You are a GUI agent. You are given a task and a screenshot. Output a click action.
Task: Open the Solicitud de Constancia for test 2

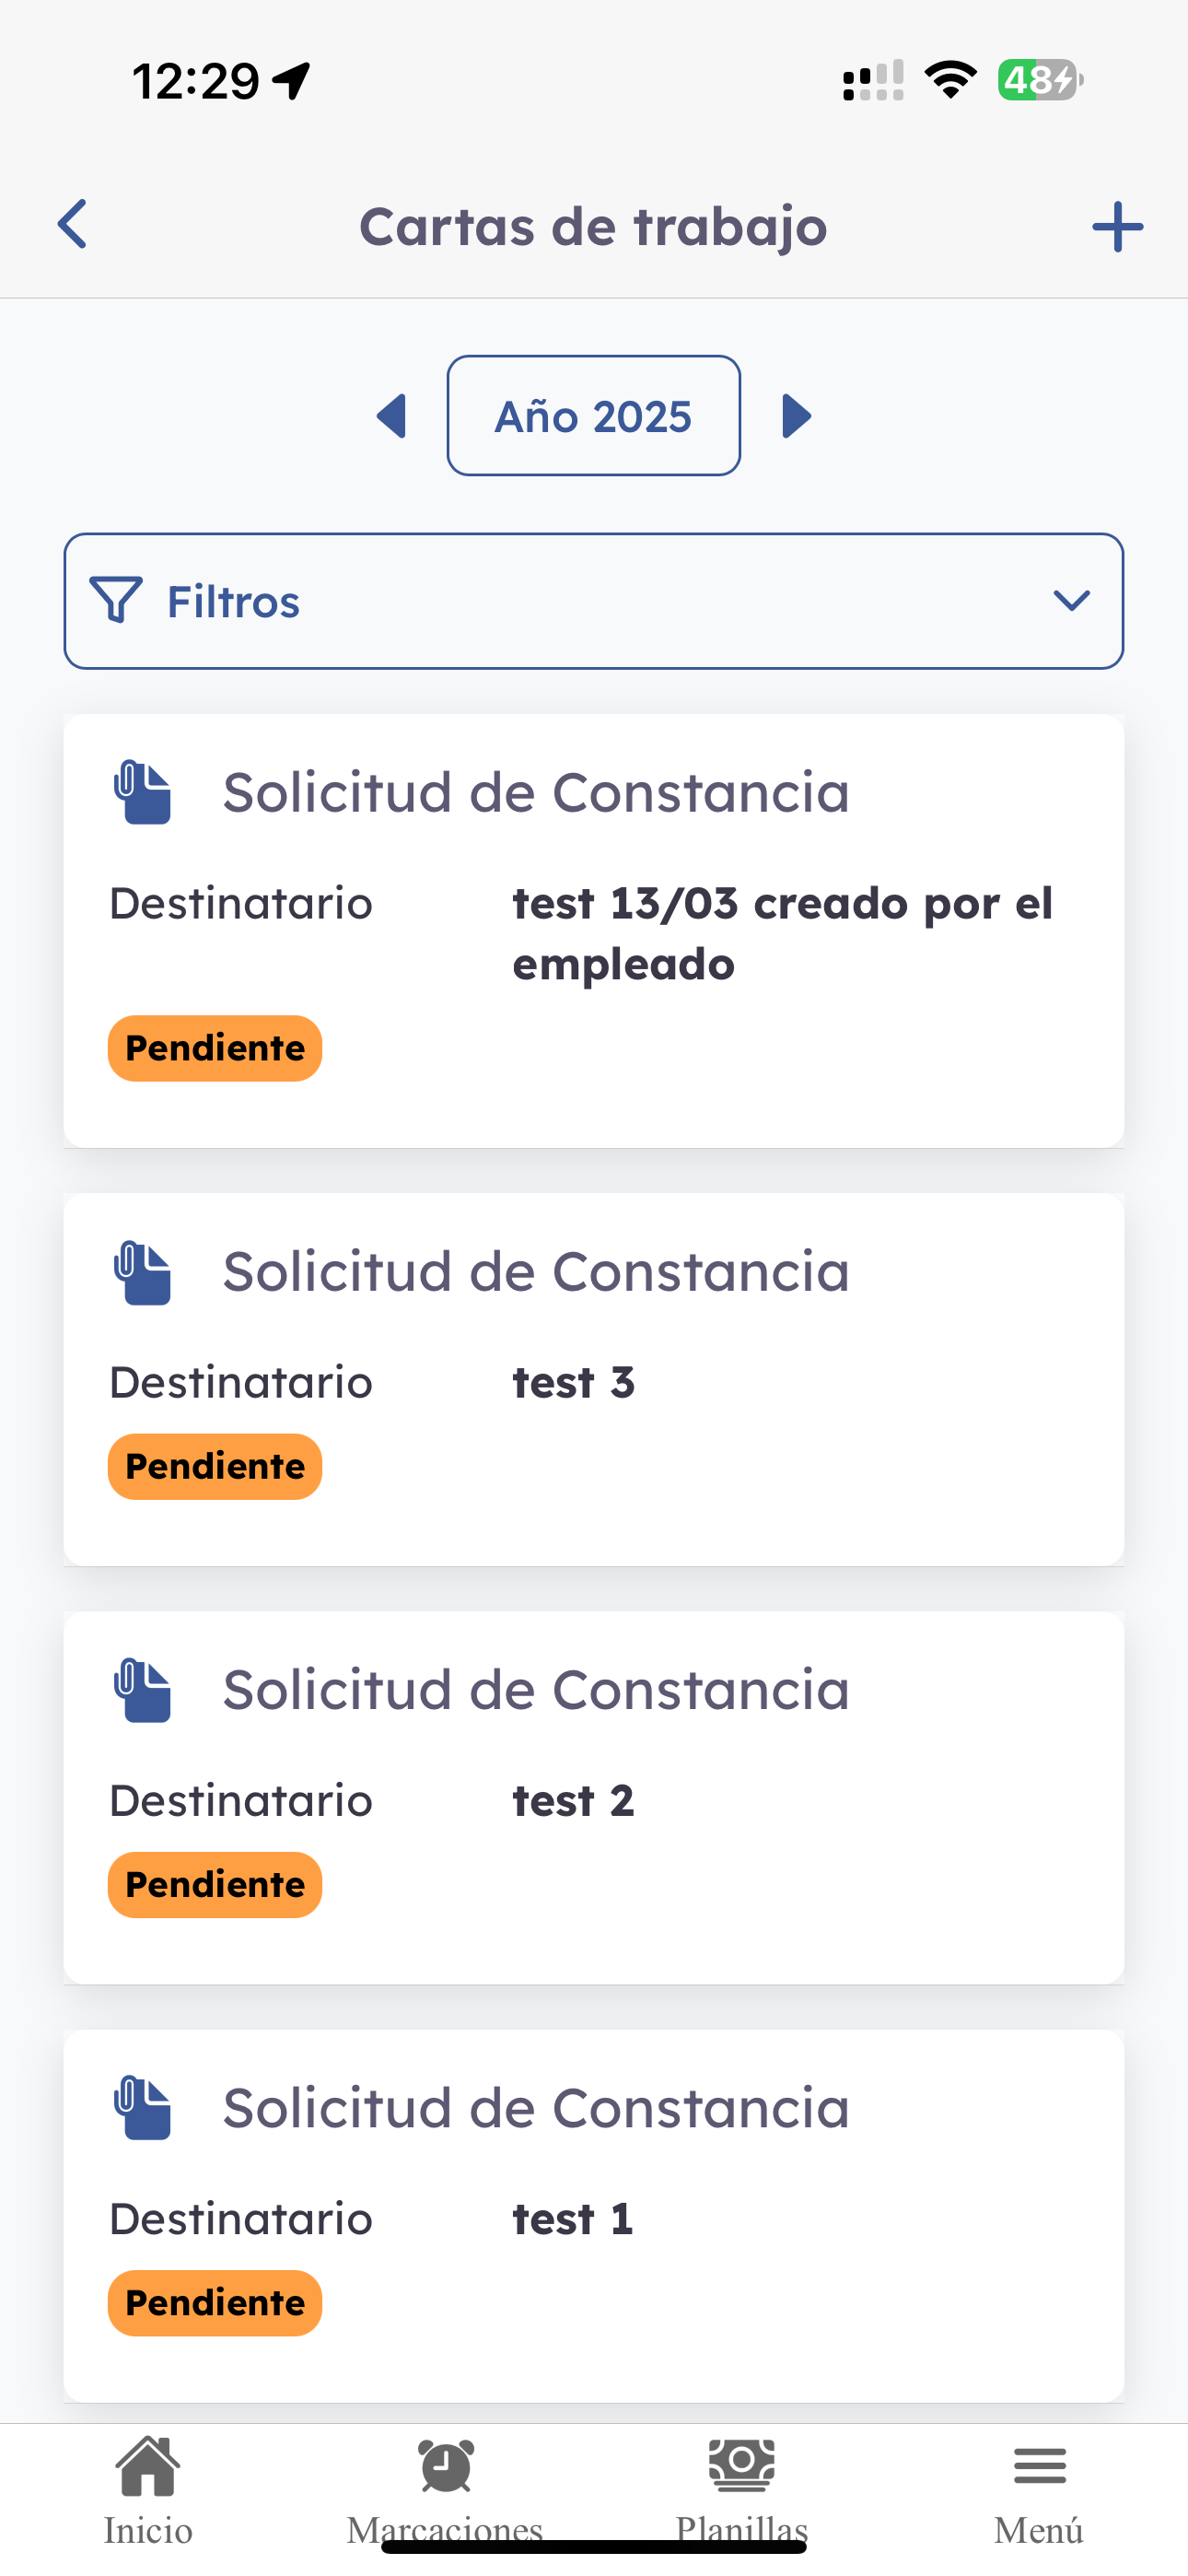click(x=594, y=1797)
